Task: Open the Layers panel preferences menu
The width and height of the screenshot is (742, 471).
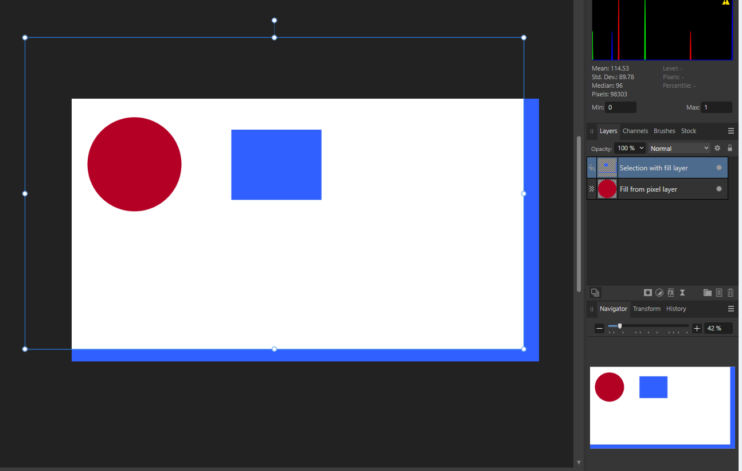Action: click(x=731, y=130)
